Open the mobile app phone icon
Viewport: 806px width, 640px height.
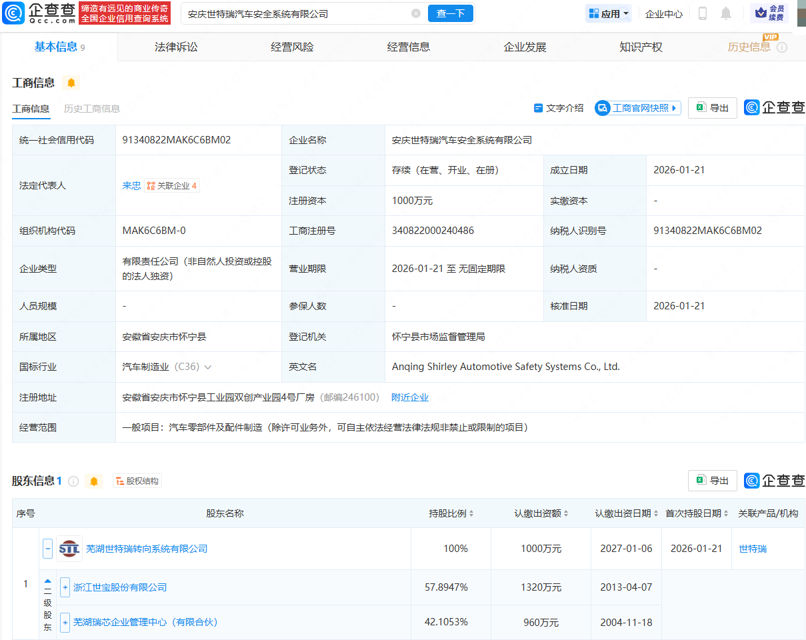click(702, 13)
